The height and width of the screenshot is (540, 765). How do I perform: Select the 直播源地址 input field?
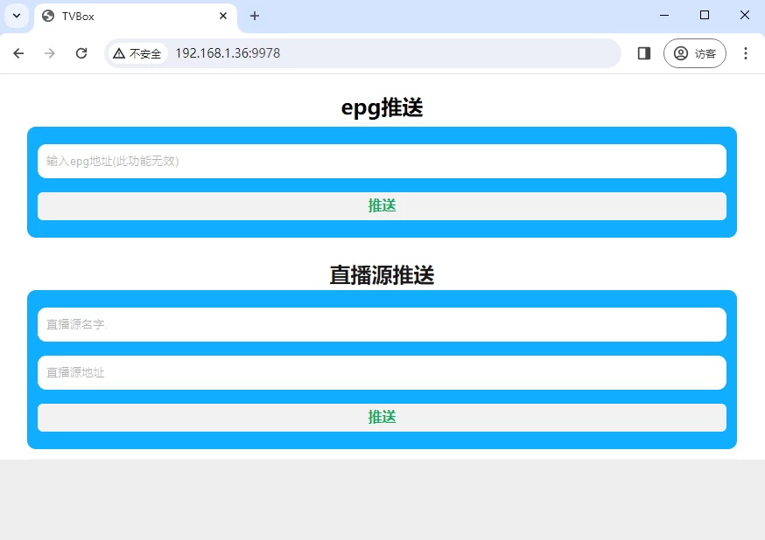pos(382,372)
